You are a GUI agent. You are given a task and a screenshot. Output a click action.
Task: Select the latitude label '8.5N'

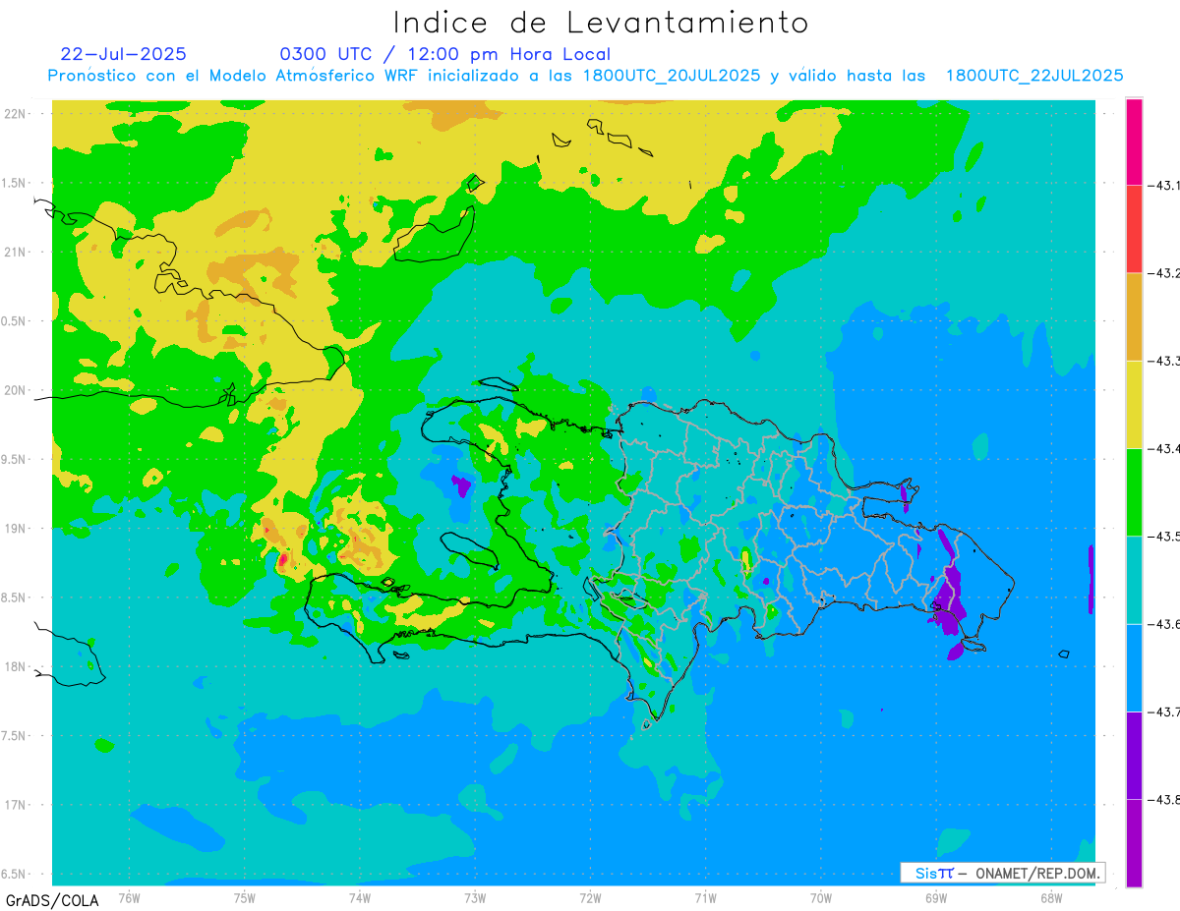[15, 598]
